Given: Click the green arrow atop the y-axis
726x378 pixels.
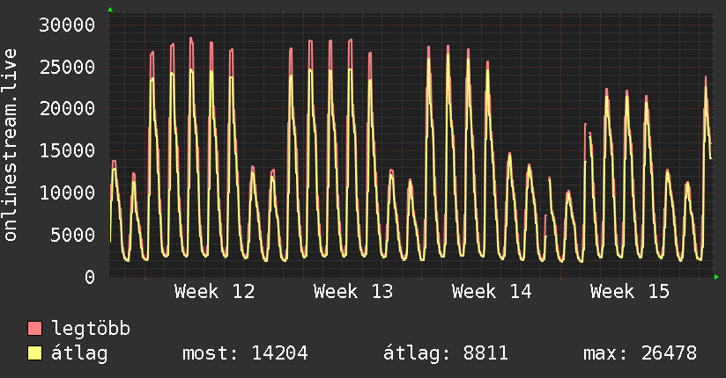Looking at the screenshot, I should click(x=110, y=10).
